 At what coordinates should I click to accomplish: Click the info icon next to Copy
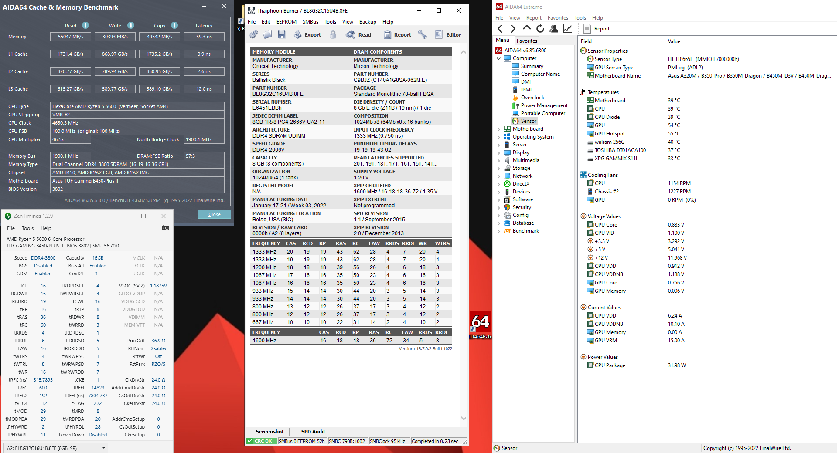[x=174, y=25]
